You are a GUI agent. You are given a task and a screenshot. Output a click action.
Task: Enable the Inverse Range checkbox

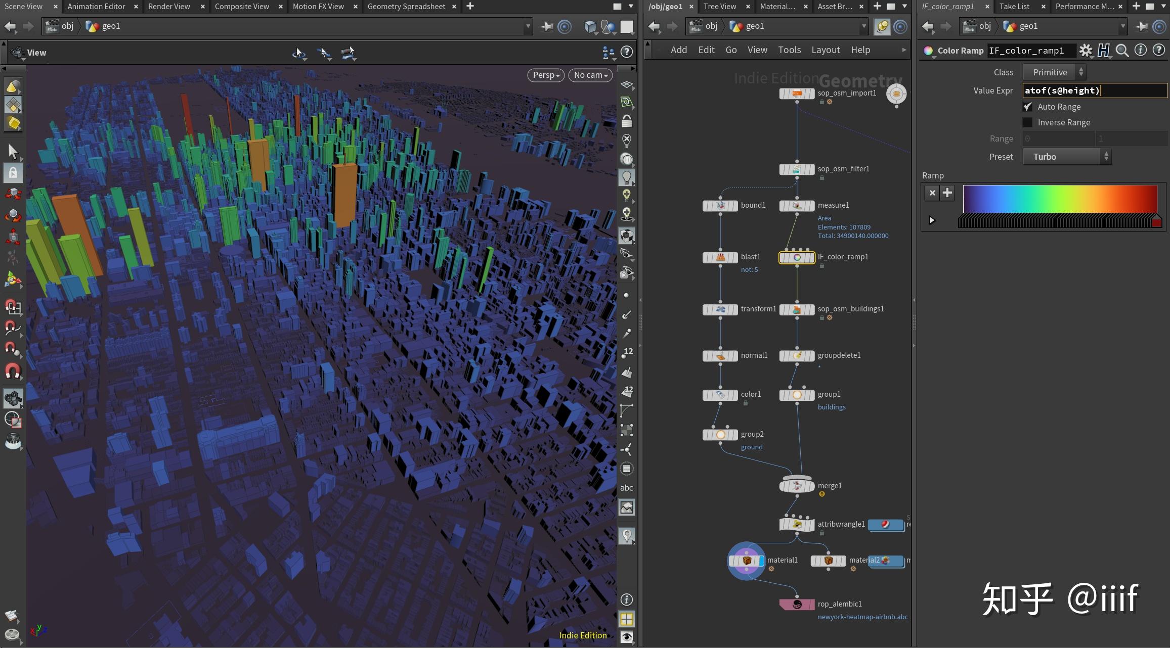[1027, 122]
